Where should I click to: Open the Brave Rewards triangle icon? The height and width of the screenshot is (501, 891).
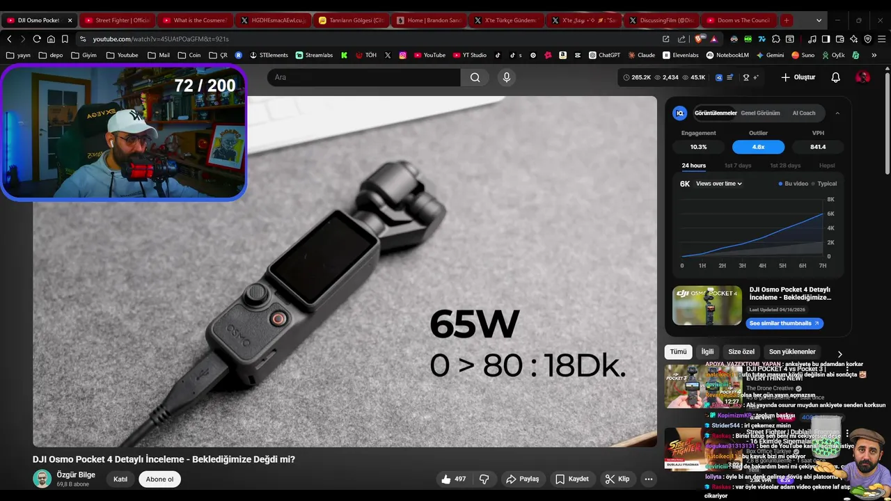click(x=713, y=39)
